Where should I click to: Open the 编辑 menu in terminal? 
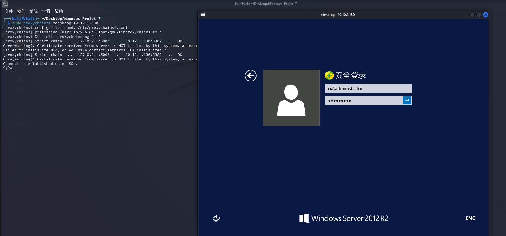pos(34,11)
